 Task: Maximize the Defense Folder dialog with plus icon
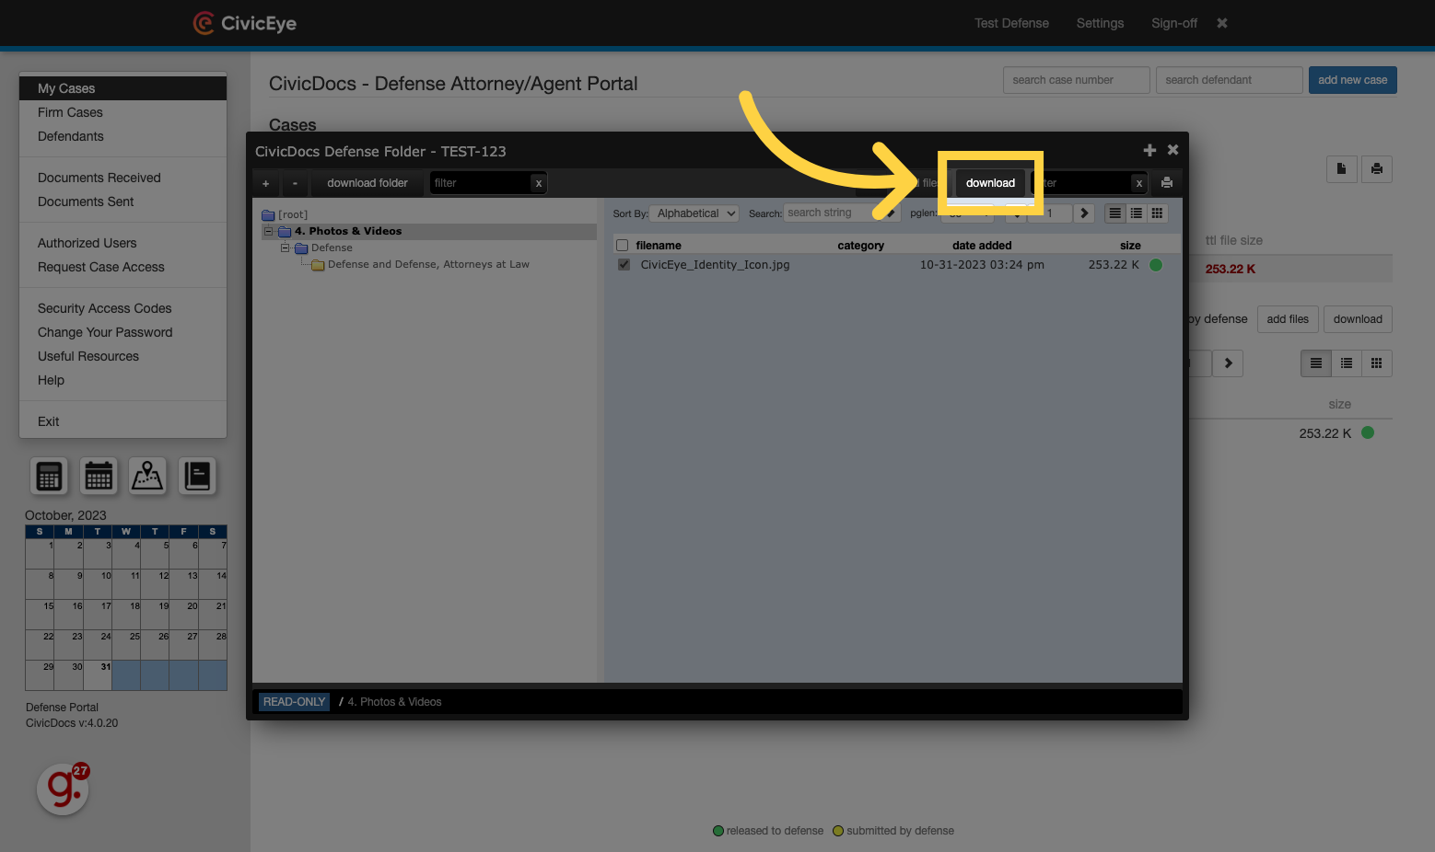(1149, 150)
